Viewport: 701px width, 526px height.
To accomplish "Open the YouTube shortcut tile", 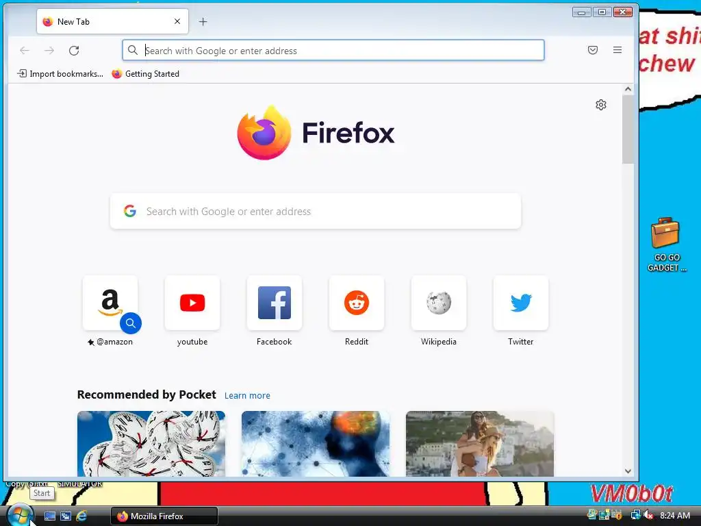I will tap(192, 303).
